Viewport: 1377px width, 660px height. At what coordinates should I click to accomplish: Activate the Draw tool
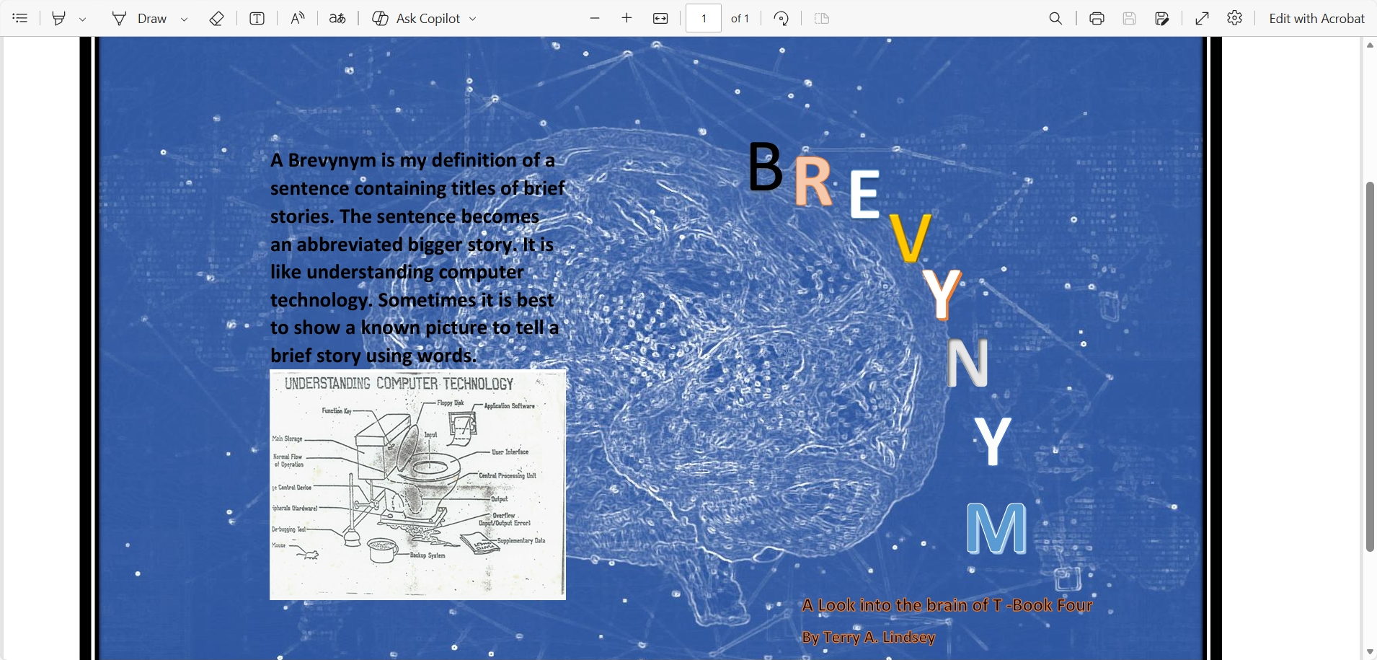140,18
